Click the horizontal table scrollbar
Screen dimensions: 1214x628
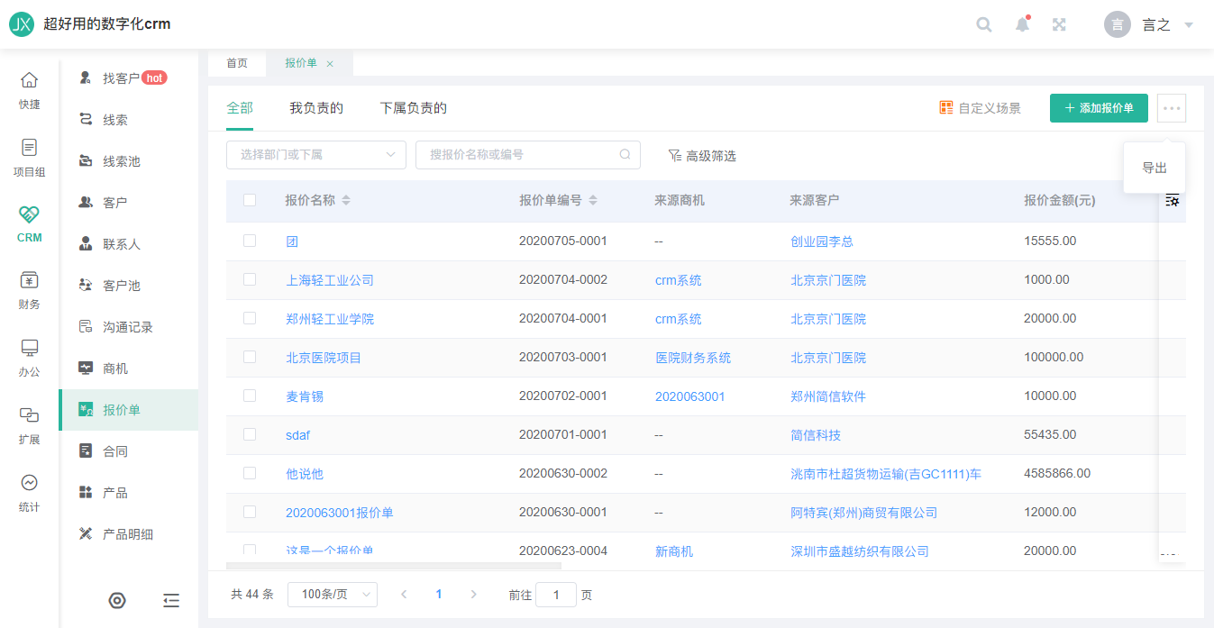point(394,566)
